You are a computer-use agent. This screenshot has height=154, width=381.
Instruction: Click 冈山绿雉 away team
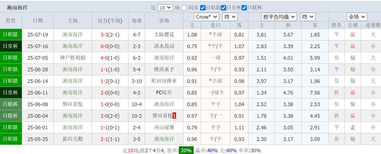(164, 127)
